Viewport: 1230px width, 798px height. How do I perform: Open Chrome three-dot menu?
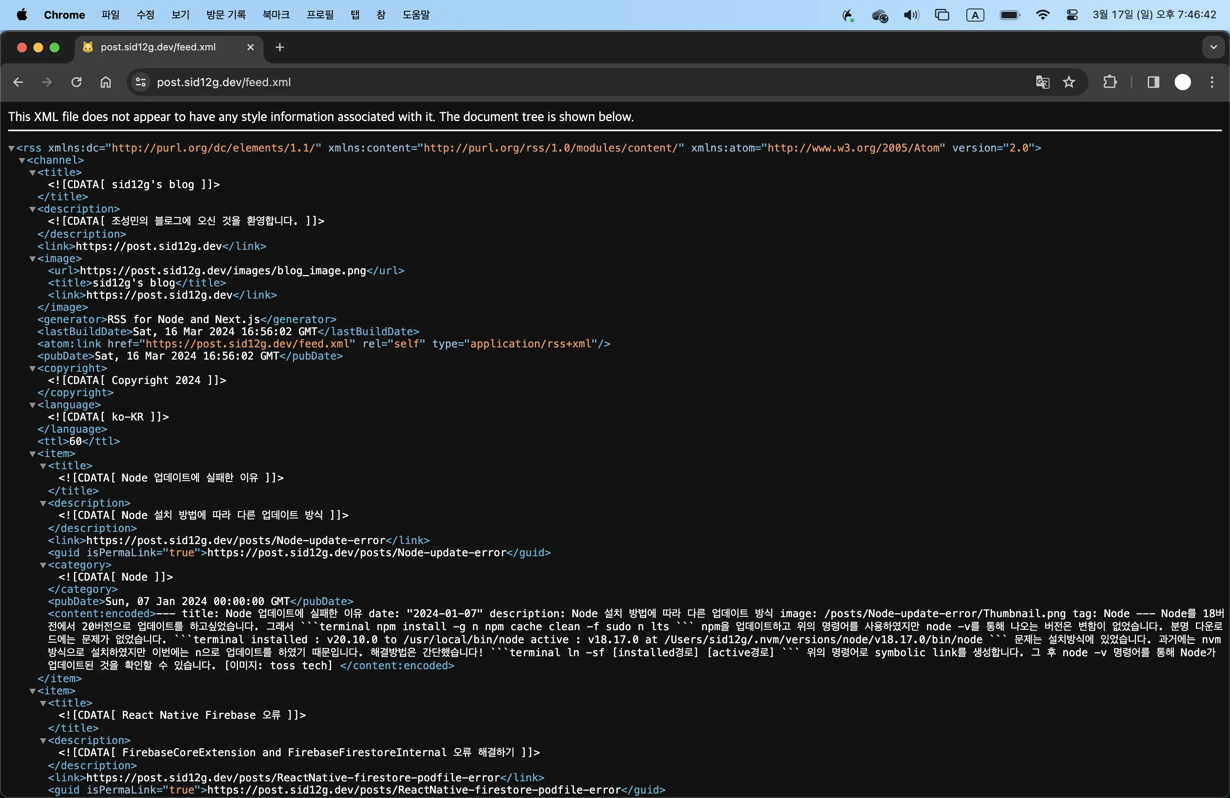coord(1212,82)
